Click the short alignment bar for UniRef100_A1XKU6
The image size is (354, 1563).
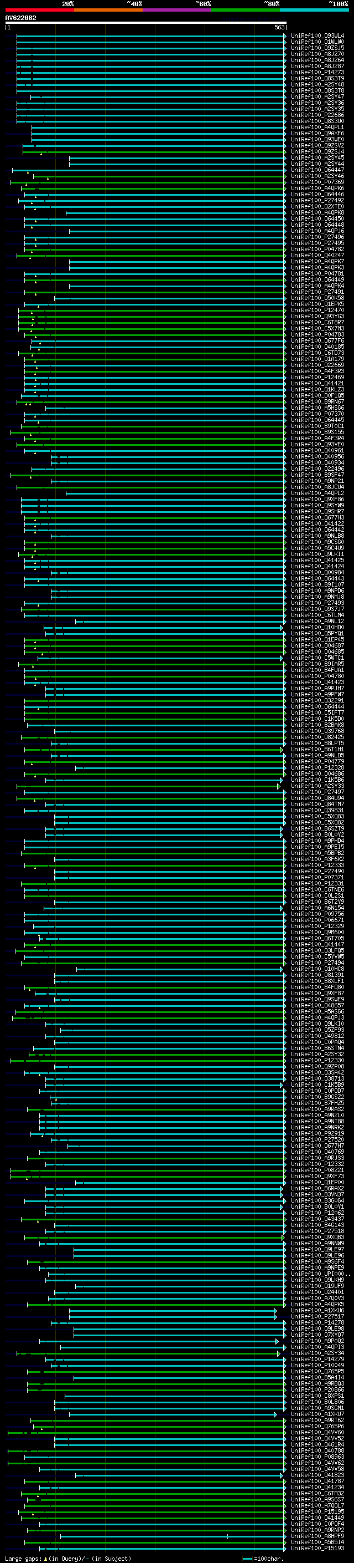point(173,1310)
